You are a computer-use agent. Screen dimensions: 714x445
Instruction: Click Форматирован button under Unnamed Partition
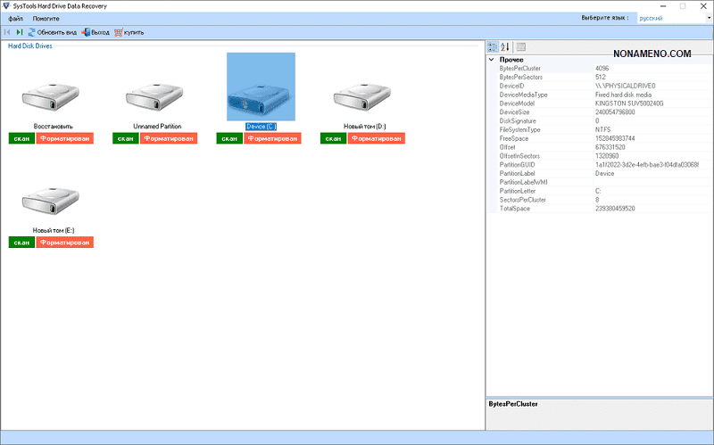(169, 138)
